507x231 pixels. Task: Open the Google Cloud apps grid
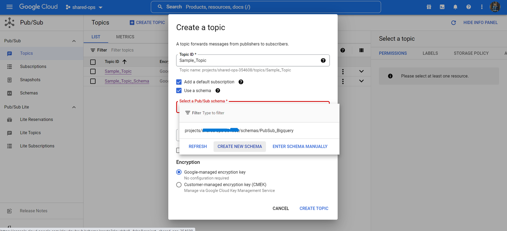pos(429,7)
